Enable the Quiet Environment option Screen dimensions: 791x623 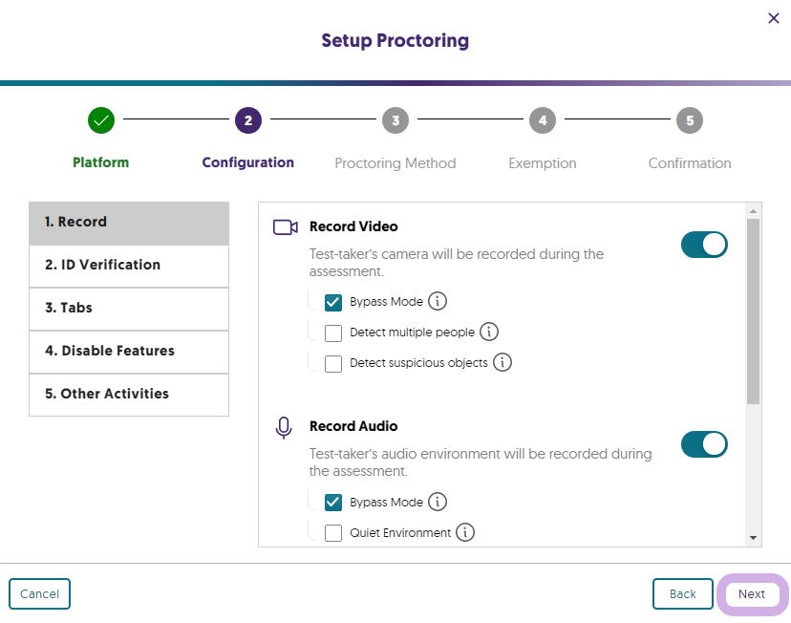[333, 533]
